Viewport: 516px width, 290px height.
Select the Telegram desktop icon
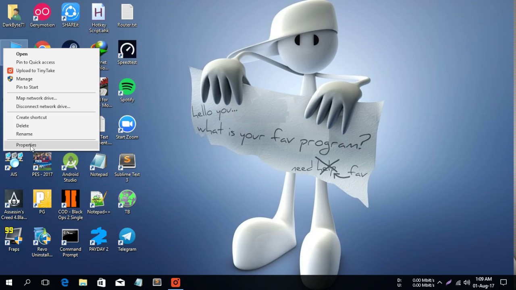[x=127, y=240]
